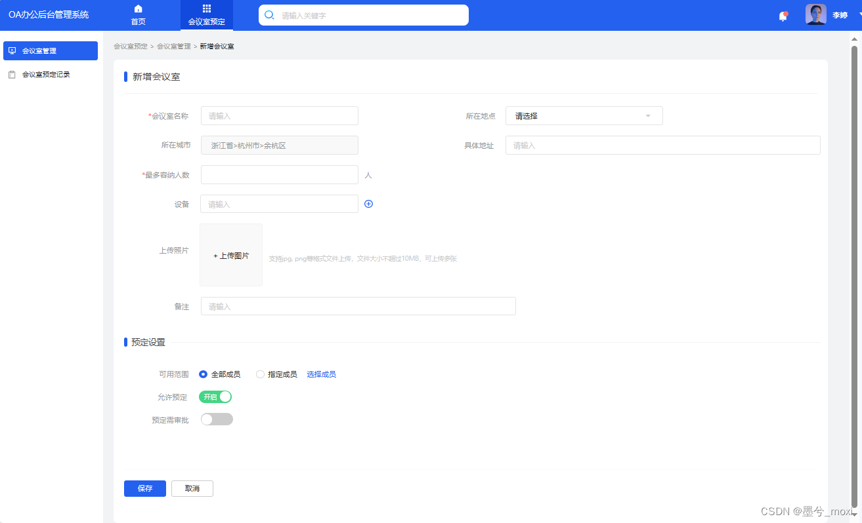The width and height of the screenshot is (862, 523).
Task: Open 会议室预定记录 in the sidebar
Action: pyautogui.click(x=51, y=75)
